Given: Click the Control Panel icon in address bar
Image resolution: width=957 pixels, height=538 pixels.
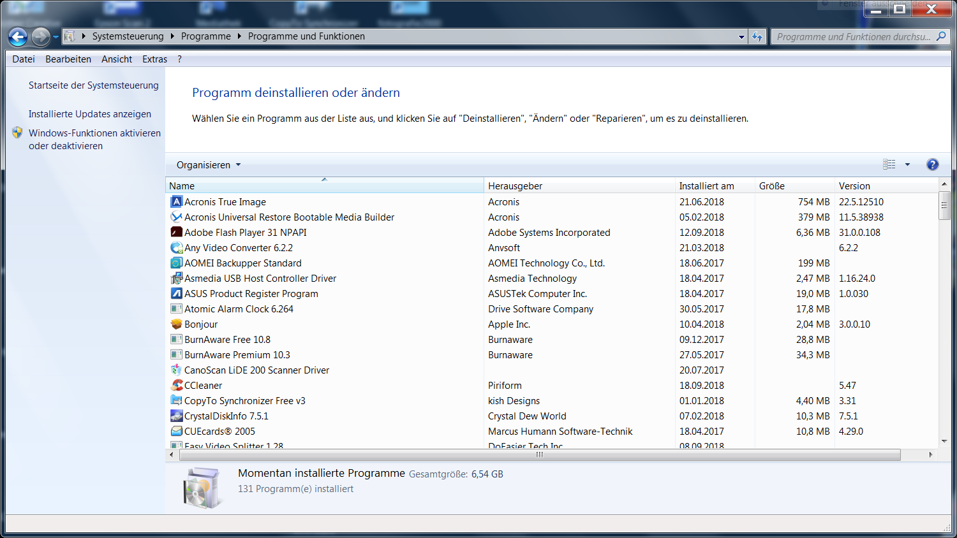Looking at the screenshot, I should [70, 36].
